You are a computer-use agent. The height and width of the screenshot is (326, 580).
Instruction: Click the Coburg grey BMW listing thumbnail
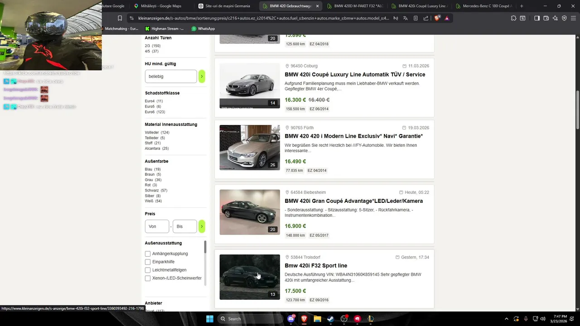pos(250,86)
